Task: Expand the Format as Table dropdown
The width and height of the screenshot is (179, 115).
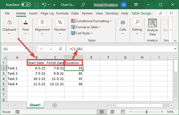Action: (x=88, y=27)
